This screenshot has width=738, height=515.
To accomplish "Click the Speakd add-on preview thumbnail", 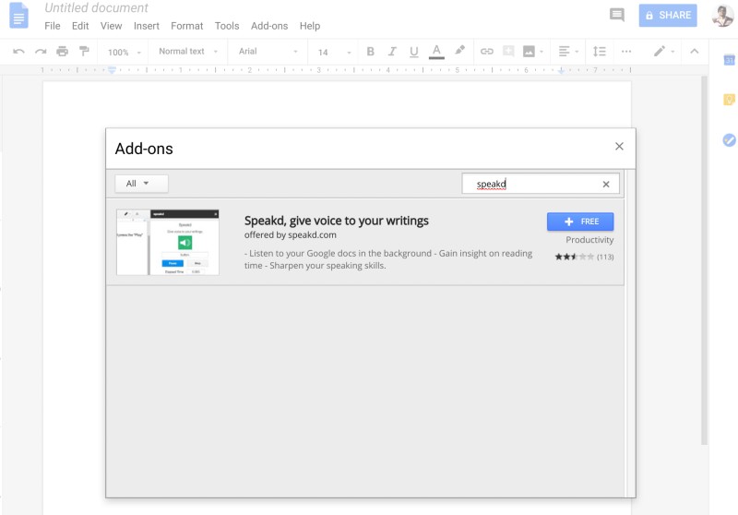I will point(168,243).
